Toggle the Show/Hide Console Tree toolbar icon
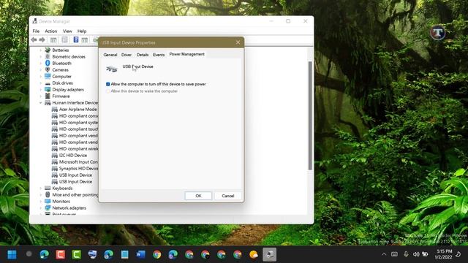This screenshot has width=468, height=263. coord(53,40)
